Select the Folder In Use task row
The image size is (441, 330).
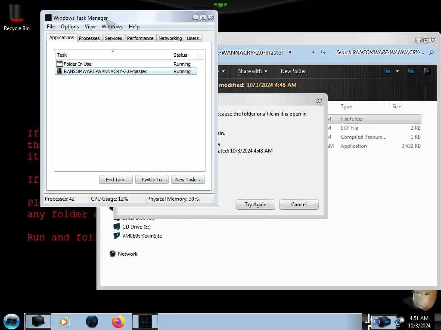(x=126, y=64)
